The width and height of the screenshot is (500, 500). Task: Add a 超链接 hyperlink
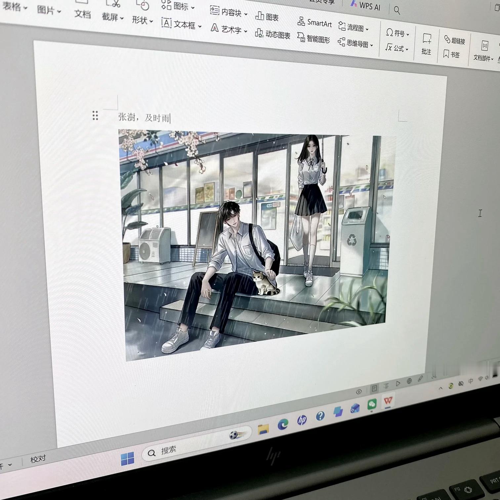tap(455, 40)
